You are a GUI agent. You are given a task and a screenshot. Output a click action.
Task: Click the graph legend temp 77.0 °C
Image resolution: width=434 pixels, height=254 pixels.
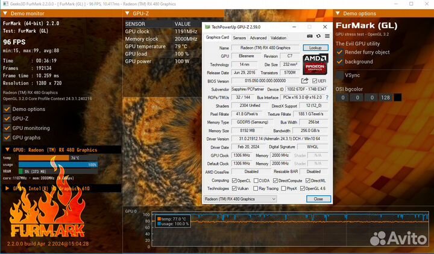(x=173, y=219)
